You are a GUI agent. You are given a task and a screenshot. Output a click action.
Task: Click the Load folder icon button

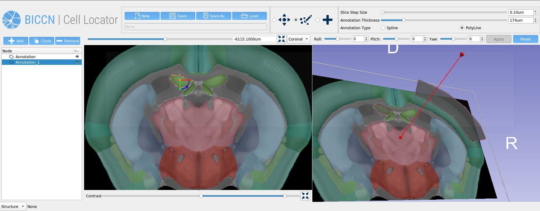[250, 16]
